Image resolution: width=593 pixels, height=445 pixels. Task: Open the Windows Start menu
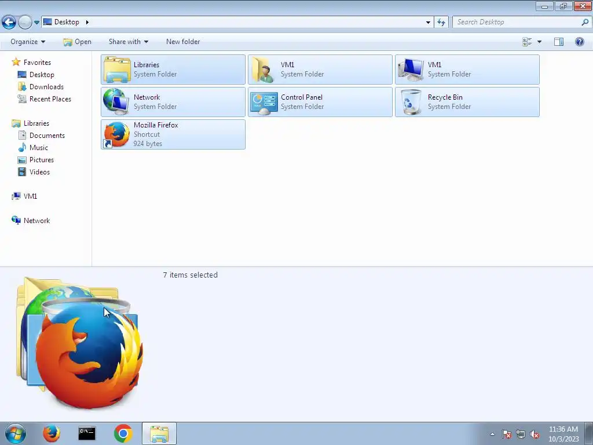(x=15, y=433)
